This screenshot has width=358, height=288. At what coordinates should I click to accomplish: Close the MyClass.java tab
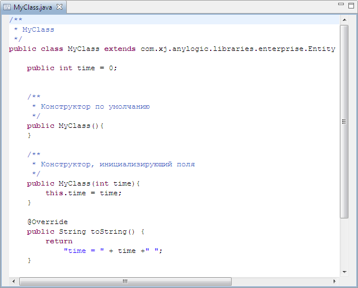(x=59, y=7)
